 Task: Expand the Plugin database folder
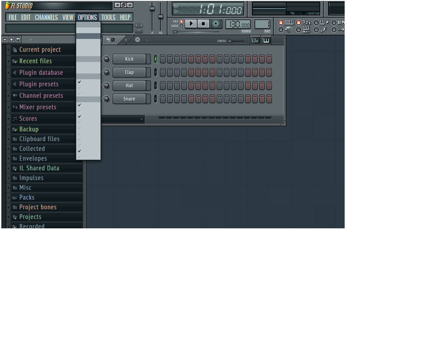[9, 73]
